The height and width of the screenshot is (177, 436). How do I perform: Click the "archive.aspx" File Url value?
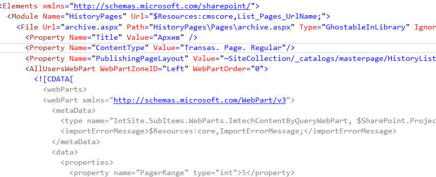tap(91, 27)
